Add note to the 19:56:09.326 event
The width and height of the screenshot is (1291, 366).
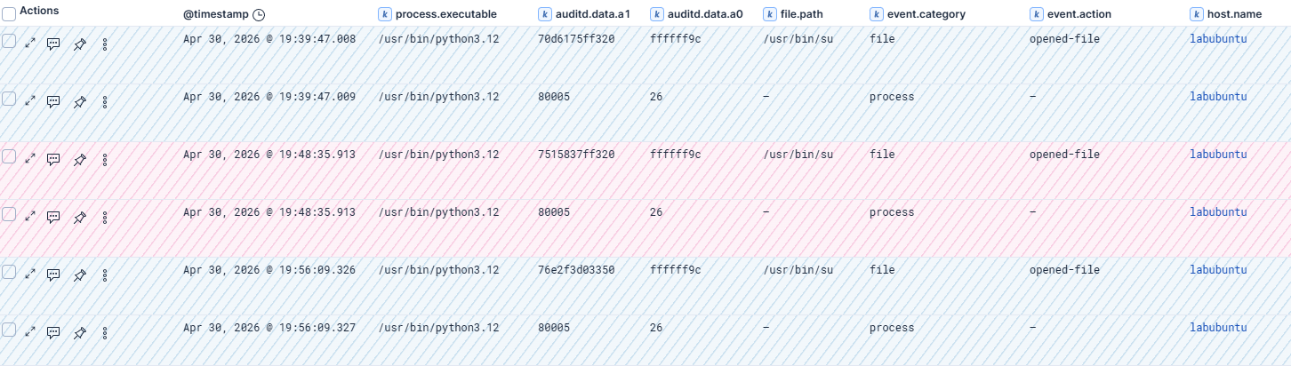point(53,274)
